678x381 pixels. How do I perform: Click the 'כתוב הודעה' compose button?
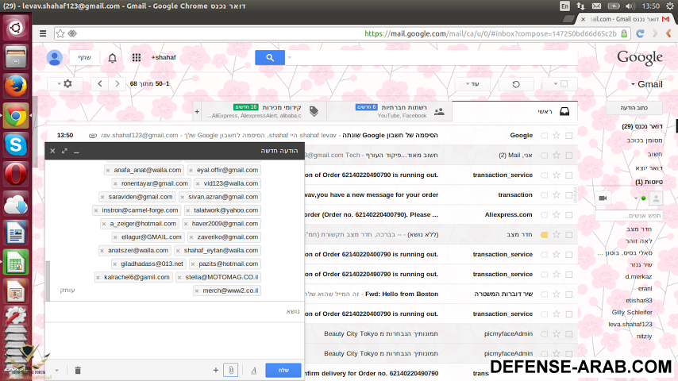635,108
